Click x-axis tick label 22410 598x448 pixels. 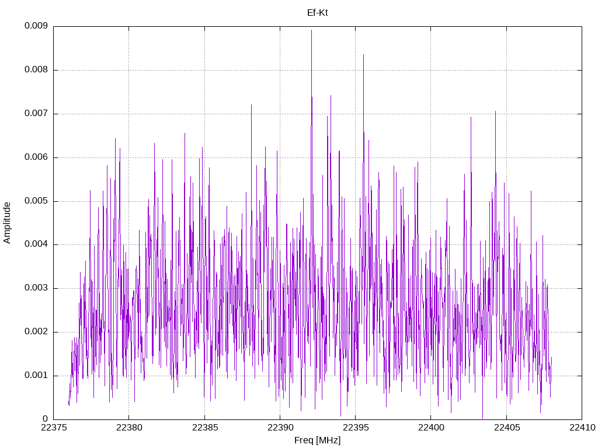[x=582, y=428]
